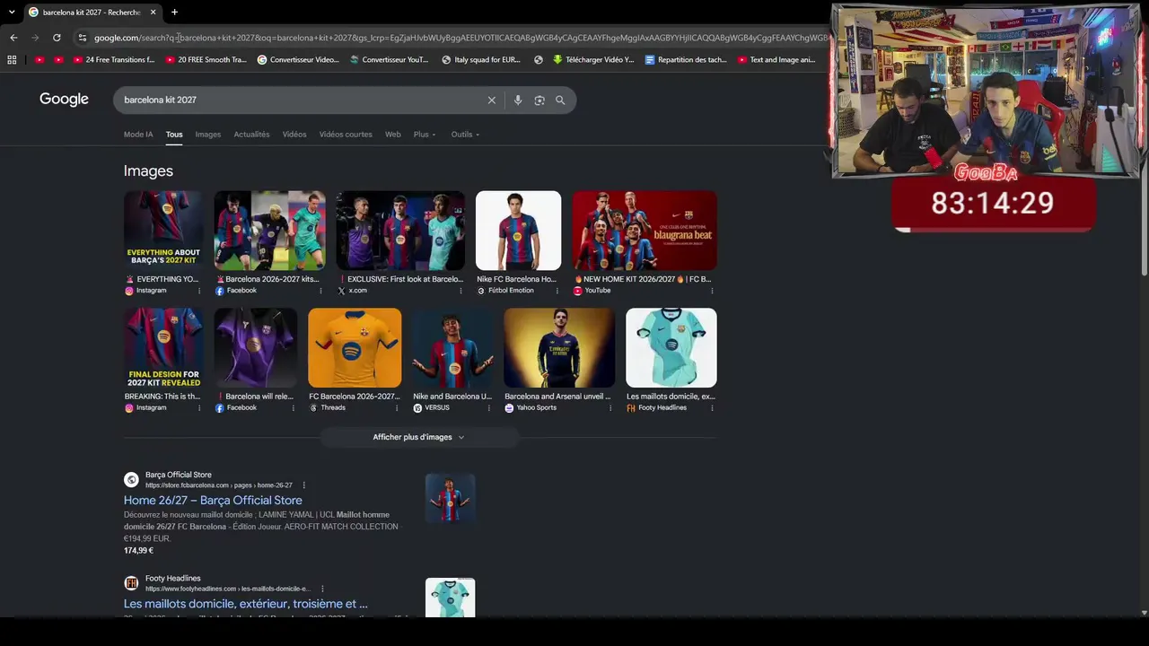Open options menu for Footy Headlines web result

pyautogui.click(x=322, y=589)
